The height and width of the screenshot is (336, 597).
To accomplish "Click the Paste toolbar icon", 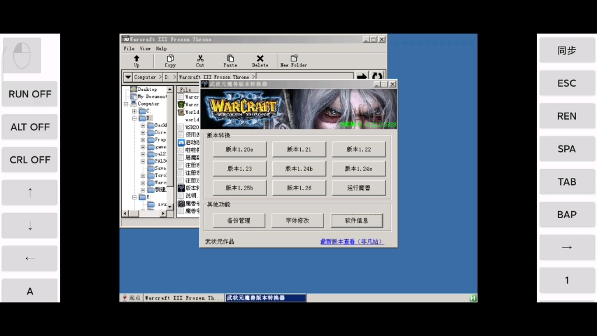I will (230, 61).
